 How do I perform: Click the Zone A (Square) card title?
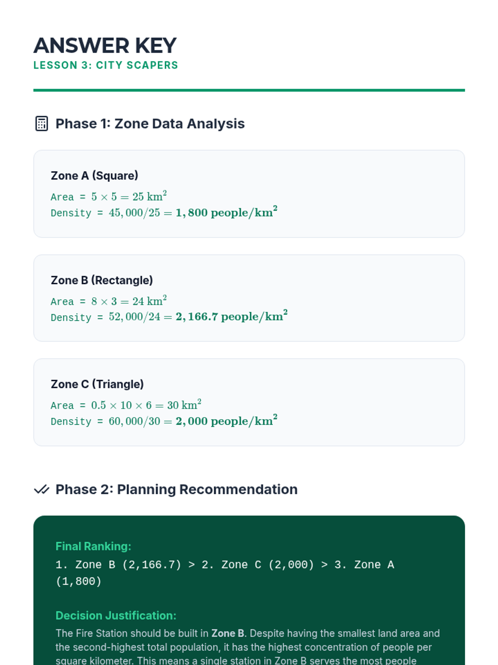[94, 176]
